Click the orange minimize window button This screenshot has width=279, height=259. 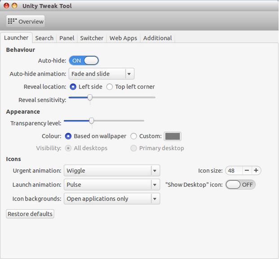(x=14, y=6)
